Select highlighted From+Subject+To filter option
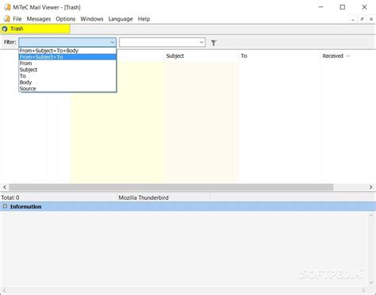 (67, 57)
